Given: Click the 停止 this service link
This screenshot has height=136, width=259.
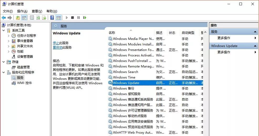Looking at the screenshot, I should (x=56, y=43).
